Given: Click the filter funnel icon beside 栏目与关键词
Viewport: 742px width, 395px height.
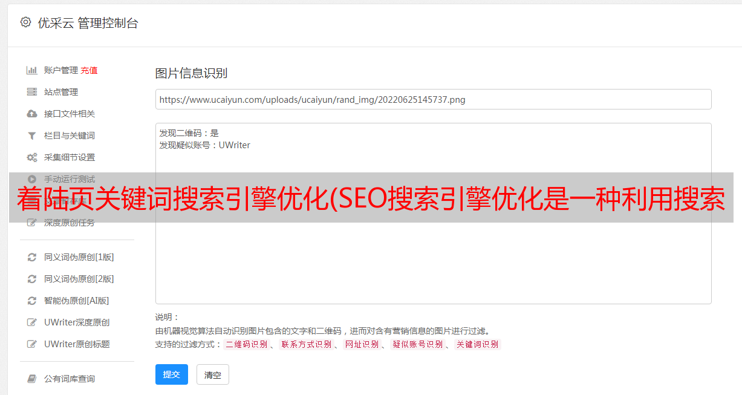Looking at the screenshot, I should [32, 135].
